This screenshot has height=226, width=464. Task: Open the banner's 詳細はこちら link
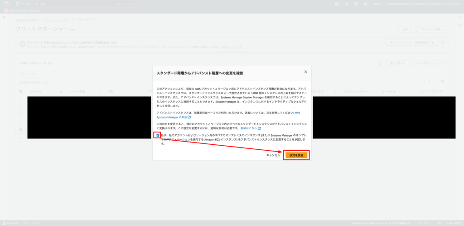pyautogui.click(x=232, y=47)
